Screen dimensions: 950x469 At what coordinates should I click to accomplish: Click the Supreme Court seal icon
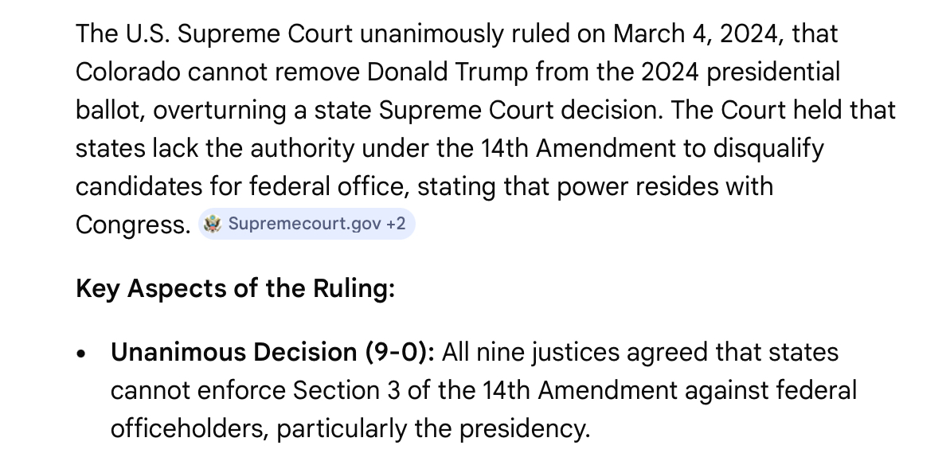coord(212,225)
